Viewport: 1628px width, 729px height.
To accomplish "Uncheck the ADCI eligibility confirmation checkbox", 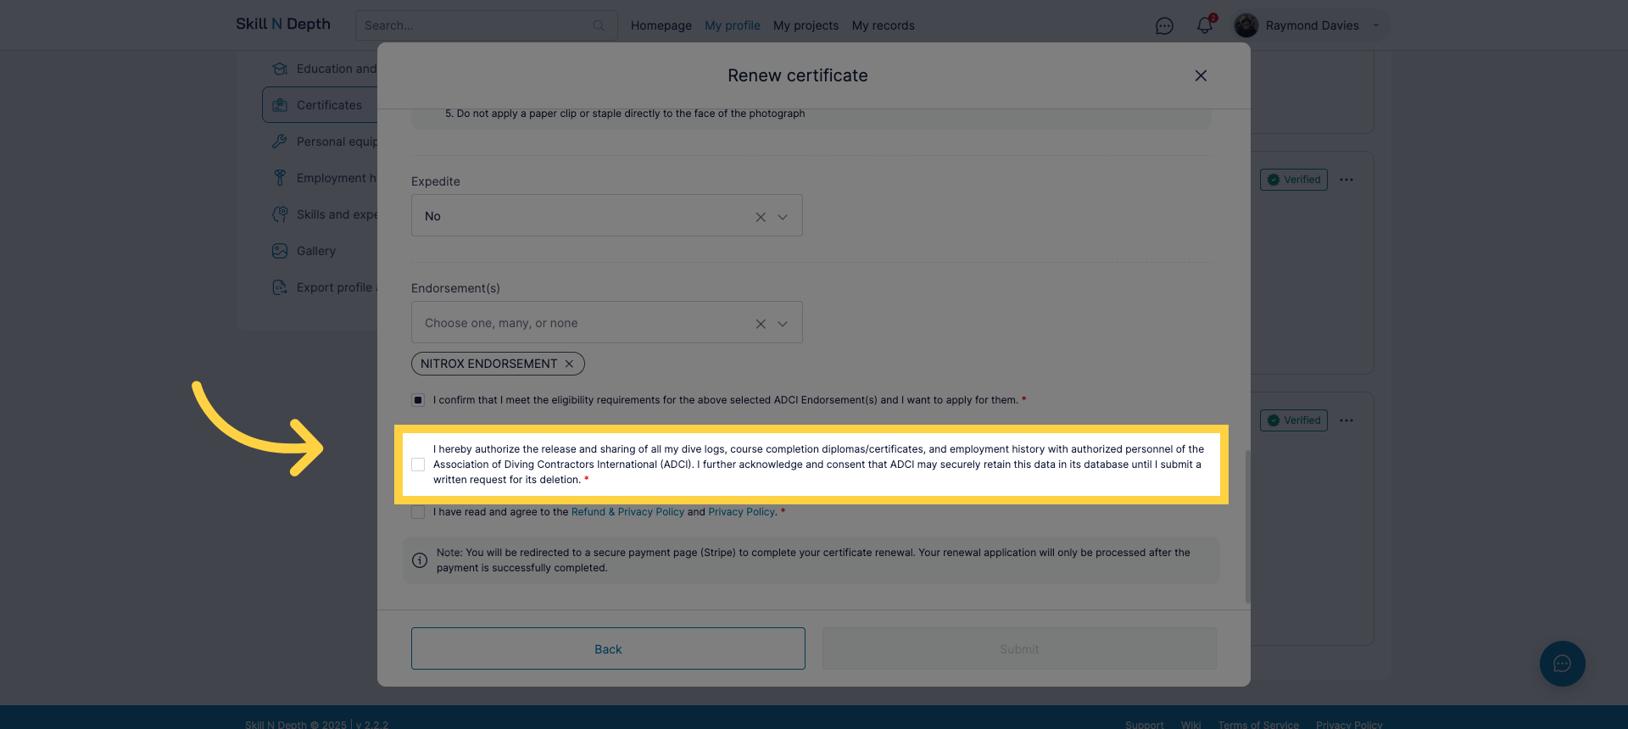I will click(418, 400).
